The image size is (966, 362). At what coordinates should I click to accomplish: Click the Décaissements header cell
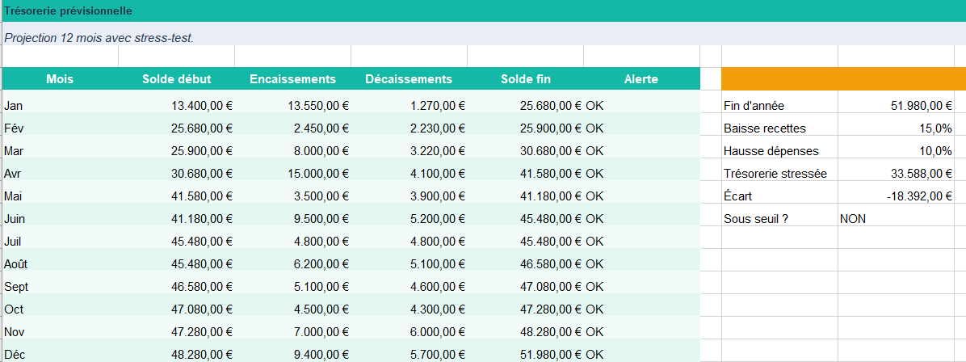tap(409, 79)
